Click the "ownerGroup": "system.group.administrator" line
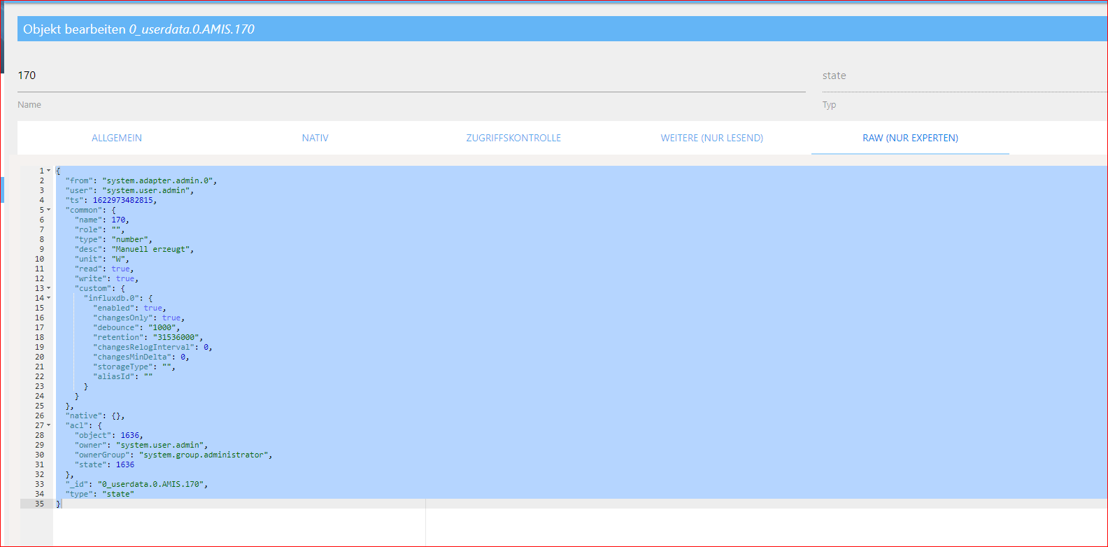The width and height of the screenshot is (1108, 547). pos(173,455)
